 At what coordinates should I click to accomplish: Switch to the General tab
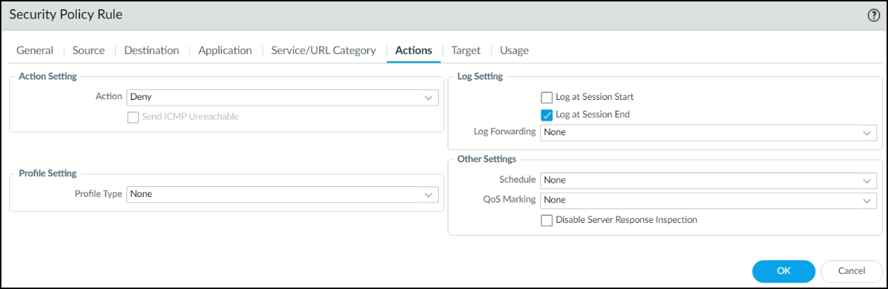(x=35, y=51)
